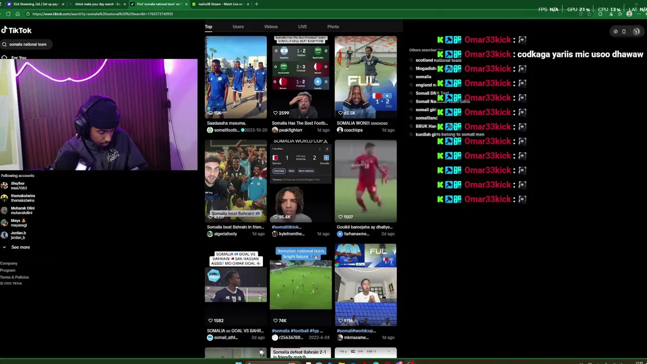
Task: Open the #somalitiktok video by kylefromthe
Action: pyautogui.click(x=301, y=181)
